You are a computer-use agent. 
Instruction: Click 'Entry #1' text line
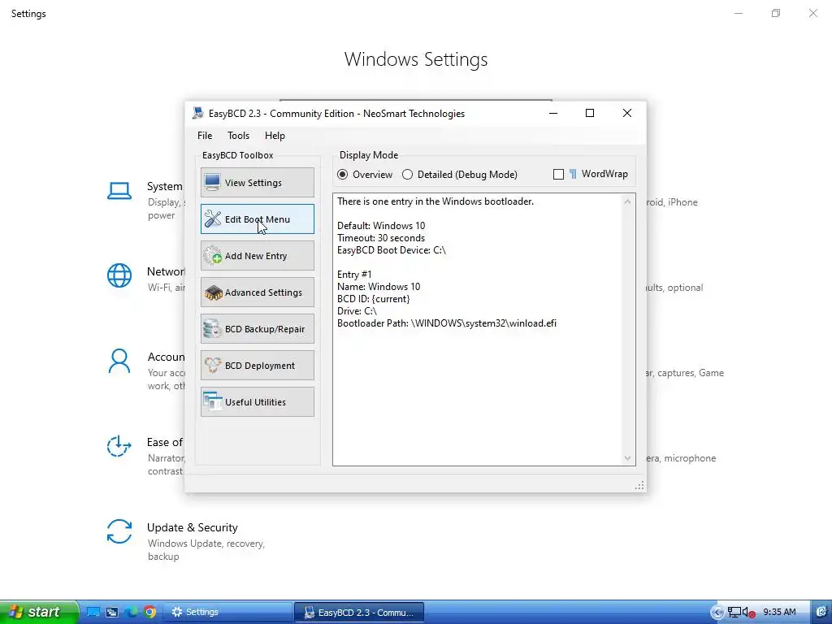pos(354,275)
